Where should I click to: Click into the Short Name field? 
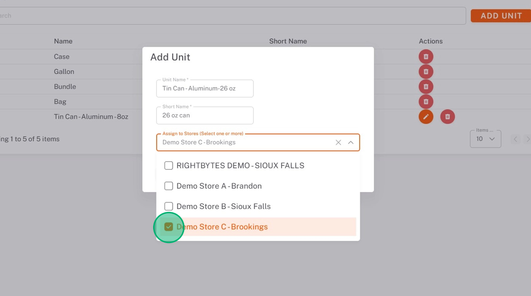(x=205, y=115)
